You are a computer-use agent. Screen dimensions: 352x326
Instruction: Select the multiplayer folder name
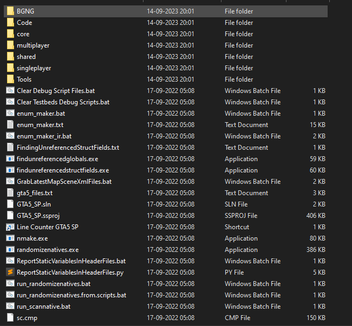point(33,45)
